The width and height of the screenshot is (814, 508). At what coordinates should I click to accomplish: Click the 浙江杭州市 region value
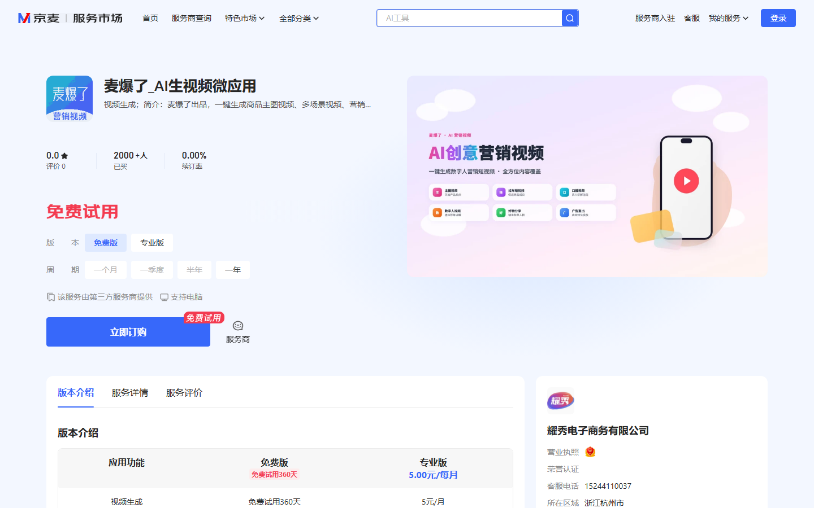click(604, 503)
